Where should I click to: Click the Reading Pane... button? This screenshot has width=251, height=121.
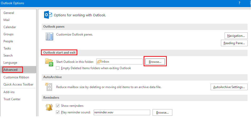pyautogui.click(x=234, y=43)
